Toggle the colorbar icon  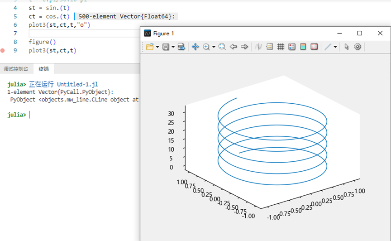[303, 47]
